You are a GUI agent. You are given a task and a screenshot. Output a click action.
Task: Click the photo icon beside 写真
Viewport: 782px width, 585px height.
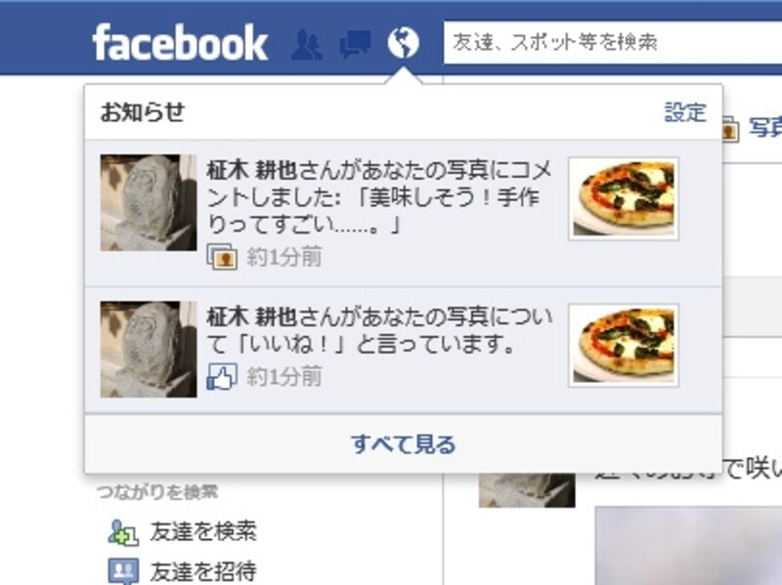(730, 129)
